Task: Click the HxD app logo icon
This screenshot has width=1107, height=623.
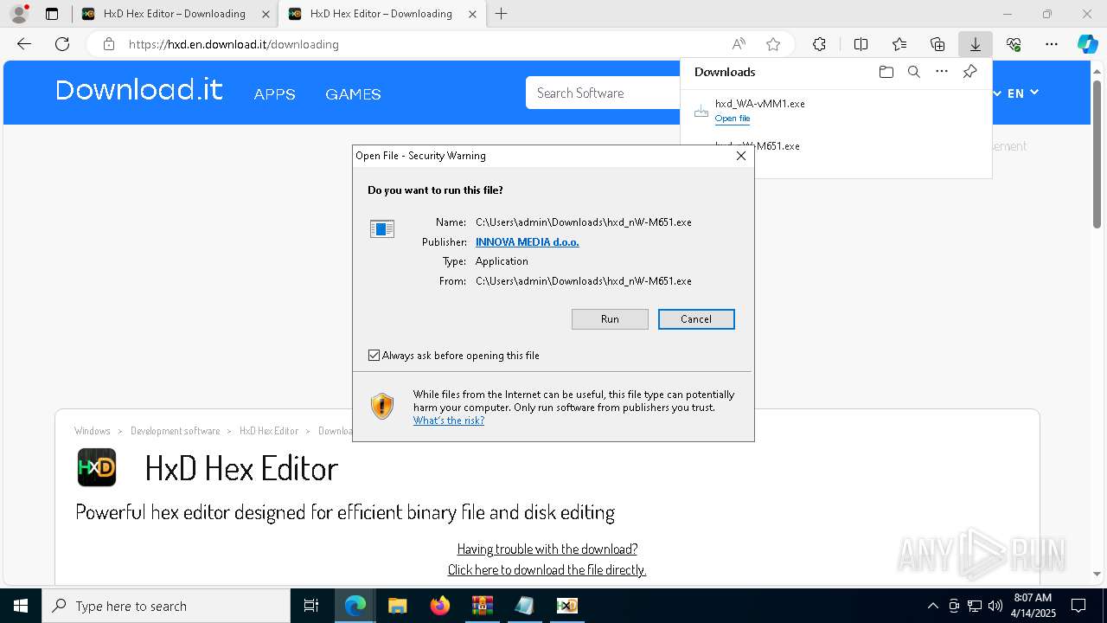Action: click(x=97, y=467)
